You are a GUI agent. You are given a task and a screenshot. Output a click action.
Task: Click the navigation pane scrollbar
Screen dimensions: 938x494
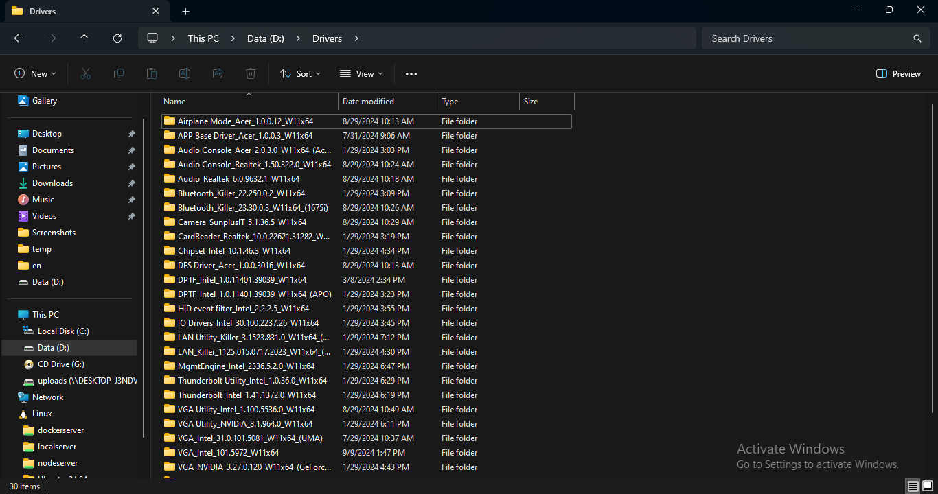[144, 278]
